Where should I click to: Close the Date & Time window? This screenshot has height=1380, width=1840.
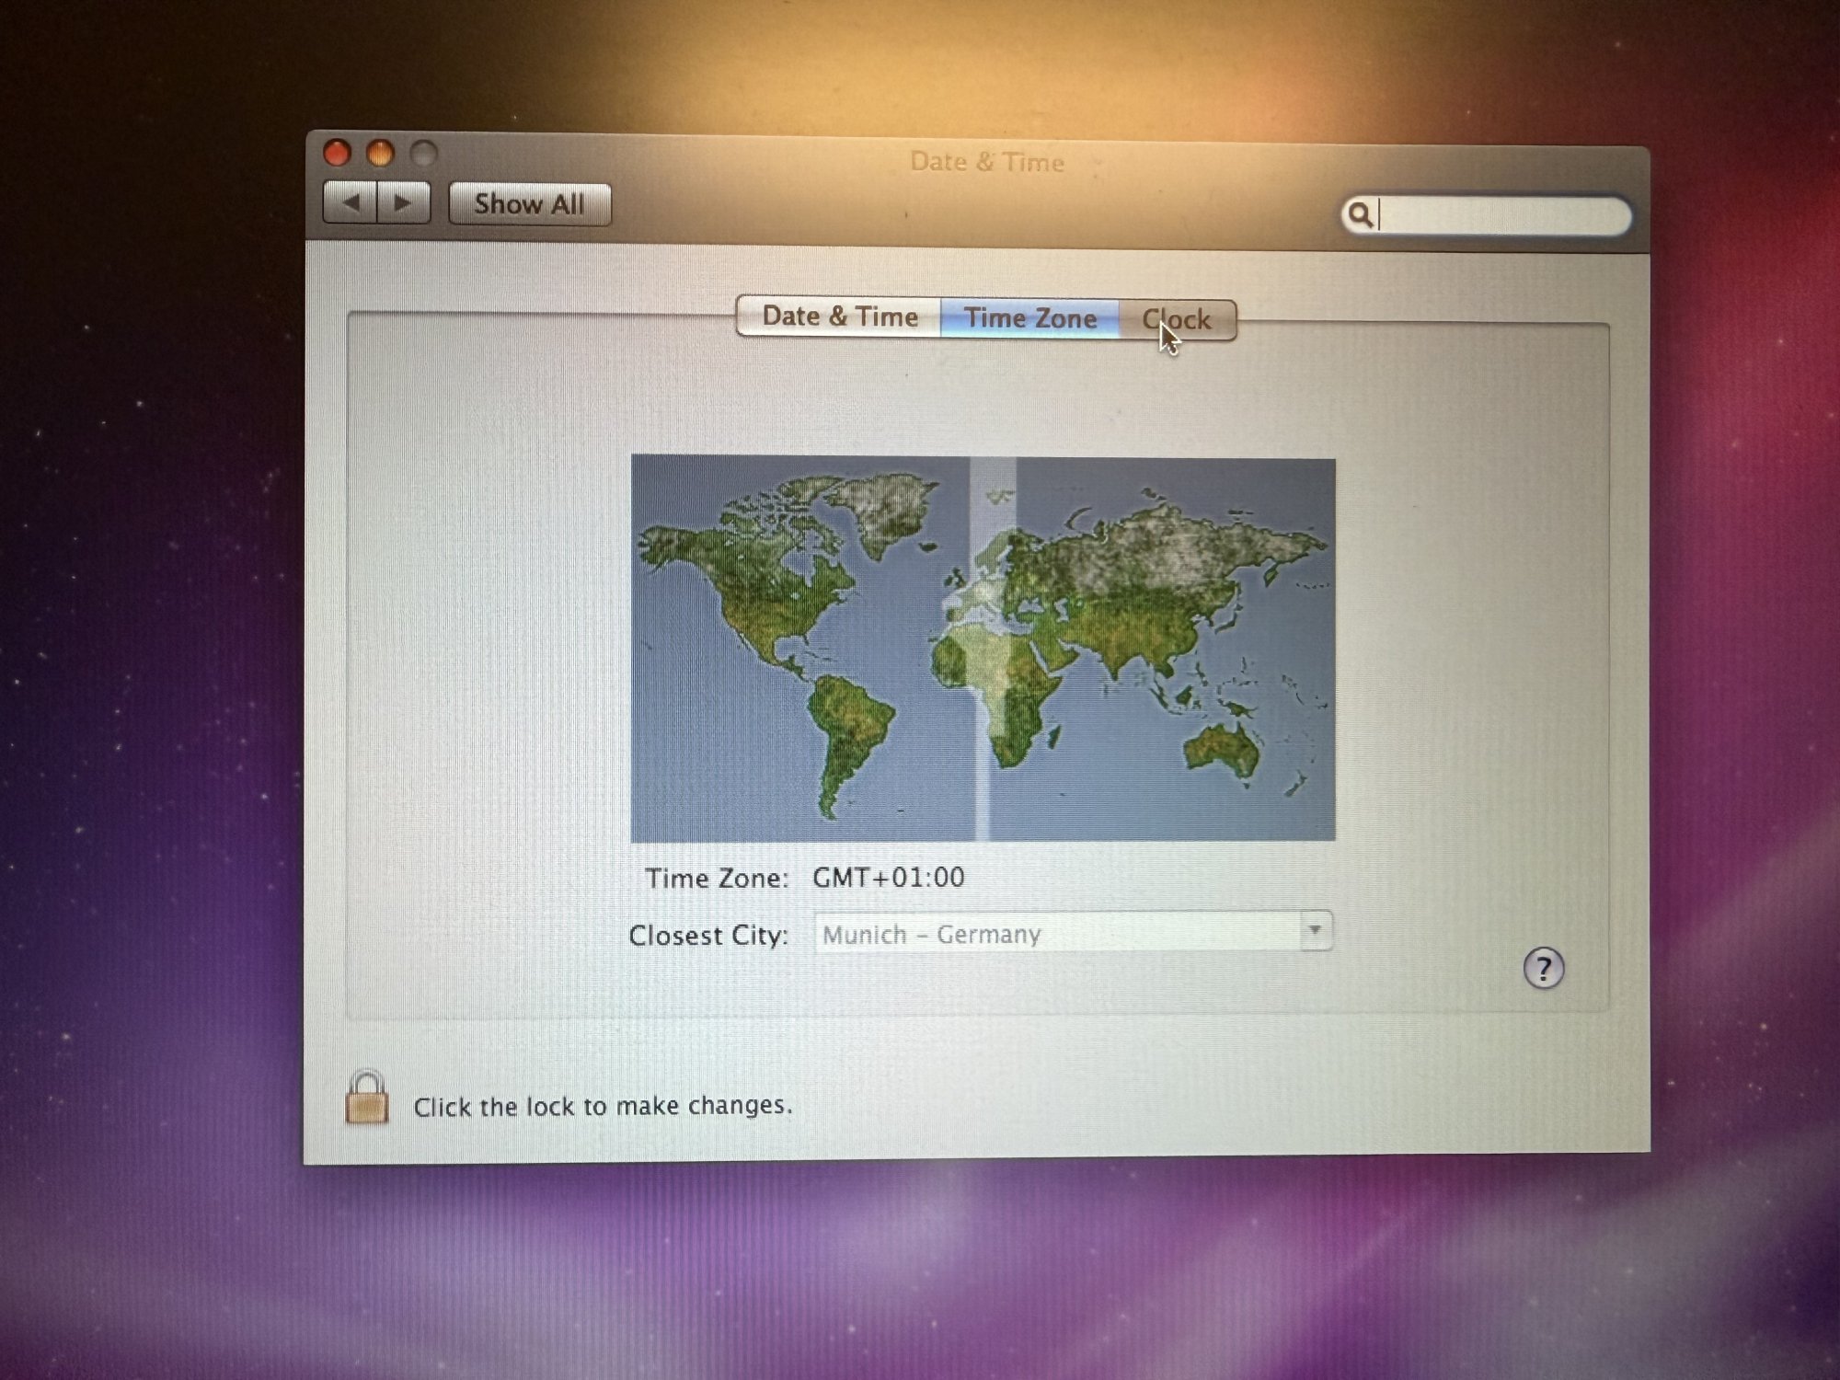(x=338, y=153)
